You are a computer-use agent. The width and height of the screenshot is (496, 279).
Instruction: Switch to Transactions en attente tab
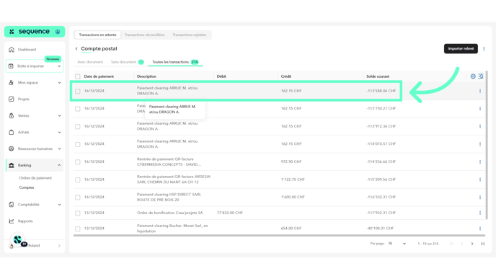pos(97,35)
